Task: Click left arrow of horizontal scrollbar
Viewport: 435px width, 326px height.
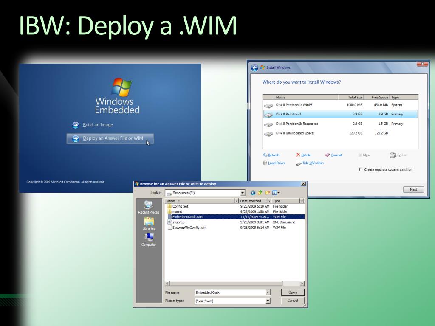Action: click(167, 284)
